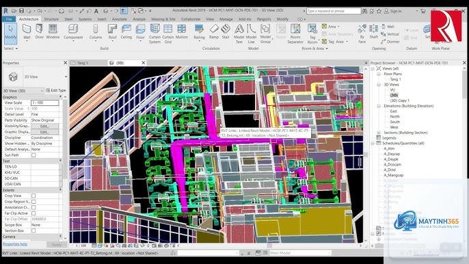Toggle the Section Box checkbox
The width and height of the screenshot is (469, 264).
pyautogui.click(x=33, y=230)
